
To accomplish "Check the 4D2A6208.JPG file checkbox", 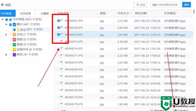I will (58, 76).
